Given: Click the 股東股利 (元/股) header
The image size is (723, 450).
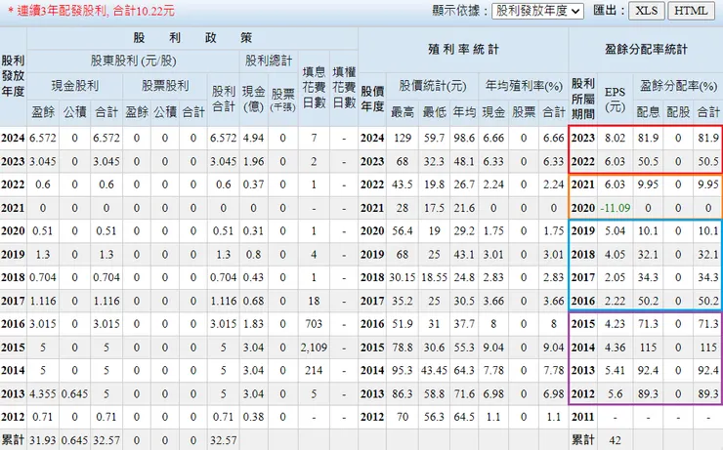Looking at the screenshot, I should click(x=133, y=61).
